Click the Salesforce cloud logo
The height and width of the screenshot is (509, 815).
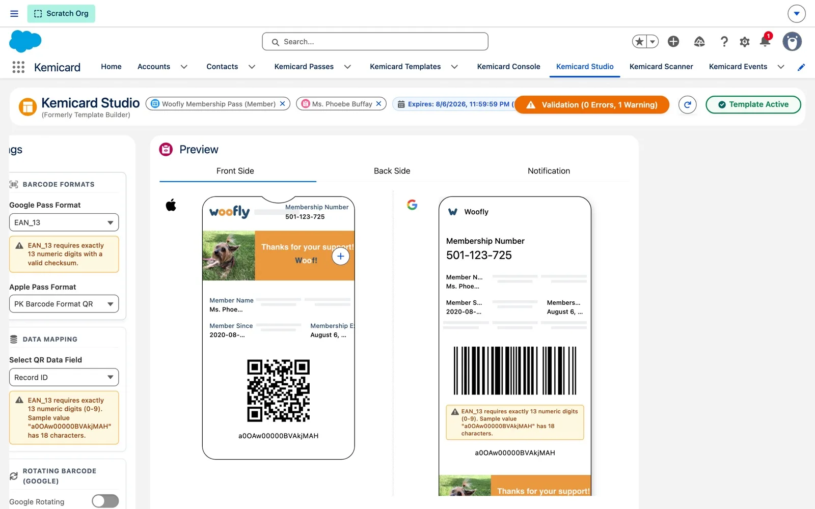pos(25,41)
